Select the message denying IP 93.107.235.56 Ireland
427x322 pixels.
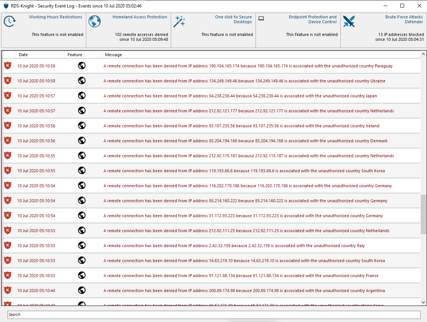pos(241,126)
